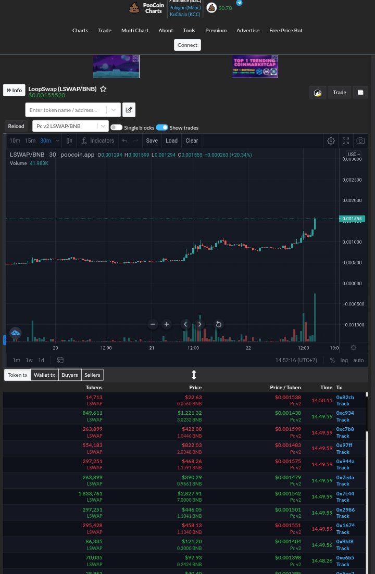Open date range calendar icon
Screen dimensions: 375x574
(60, 360)
